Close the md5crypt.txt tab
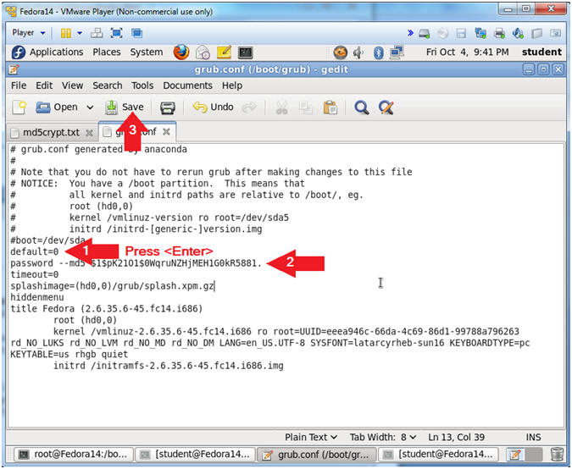 (89, 133)
